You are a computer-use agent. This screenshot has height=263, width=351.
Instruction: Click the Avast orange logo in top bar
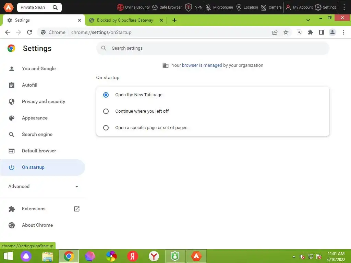(9, 8)
